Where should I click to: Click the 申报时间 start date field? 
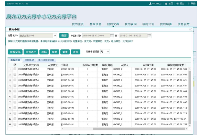[96, 36]
